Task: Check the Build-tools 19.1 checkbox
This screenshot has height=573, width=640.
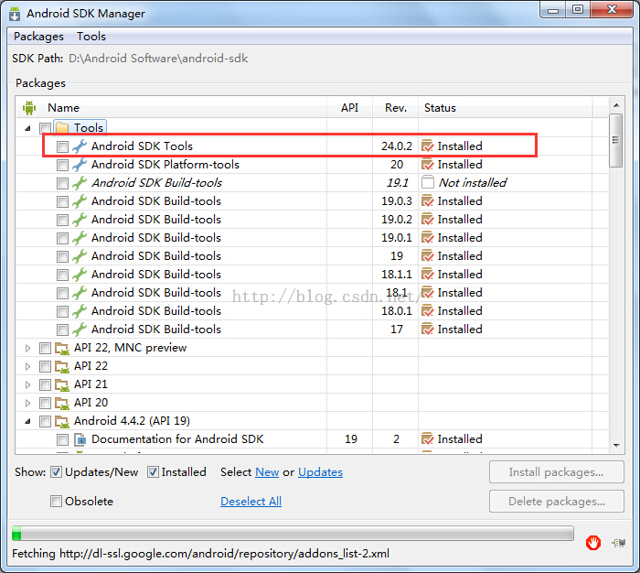Action: pos(62,183)
